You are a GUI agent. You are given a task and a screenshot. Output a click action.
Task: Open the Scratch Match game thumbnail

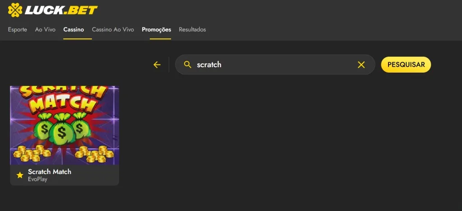(65, 125)
